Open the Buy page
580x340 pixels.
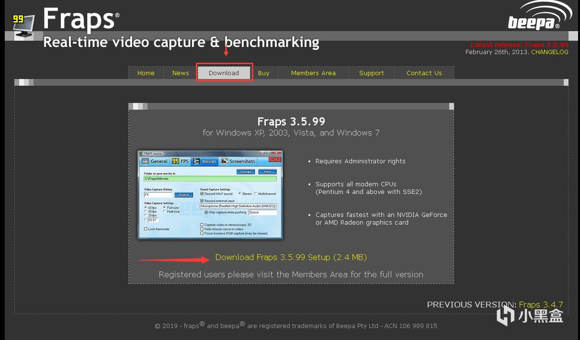click(264, 73)
